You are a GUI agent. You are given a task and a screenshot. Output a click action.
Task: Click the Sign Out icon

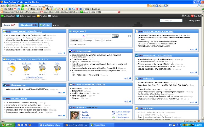pyautogui.click(x=192, y=16)
